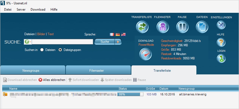Select the French flag language

112,35
